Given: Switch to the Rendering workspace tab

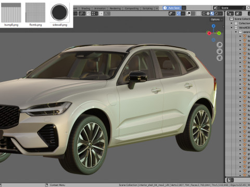Looking at the screenshot, I should pos(115,8).
